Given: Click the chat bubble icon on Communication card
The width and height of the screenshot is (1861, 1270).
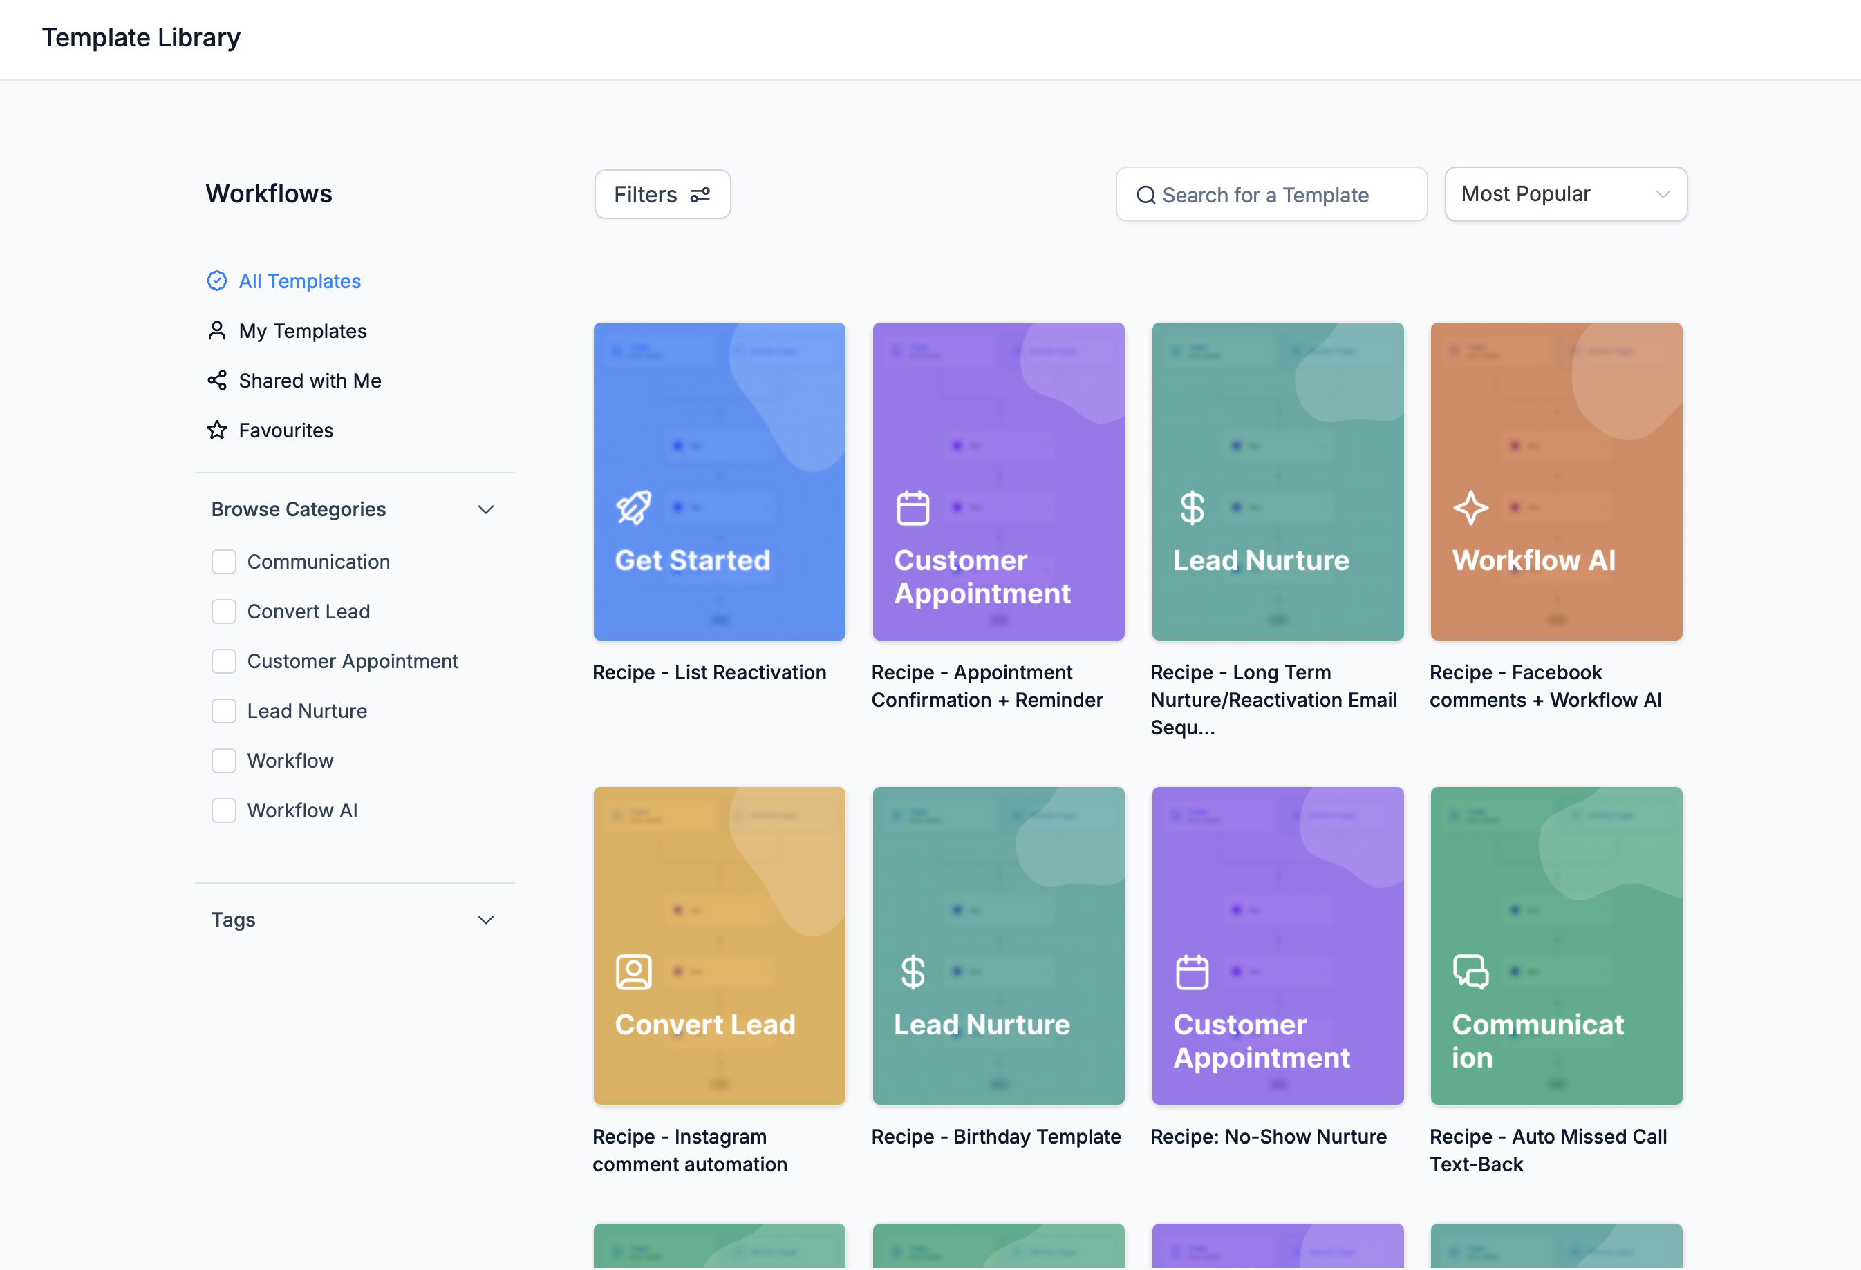Looking at the screenshot, I should (x=1470, y=972).
